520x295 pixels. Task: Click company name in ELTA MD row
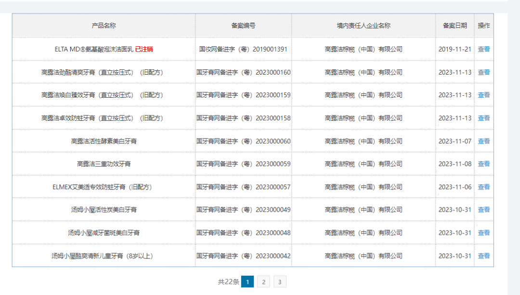pos(364,49)
